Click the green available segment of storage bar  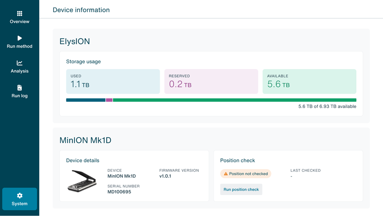pyautogui.click(x=235, y=100)
